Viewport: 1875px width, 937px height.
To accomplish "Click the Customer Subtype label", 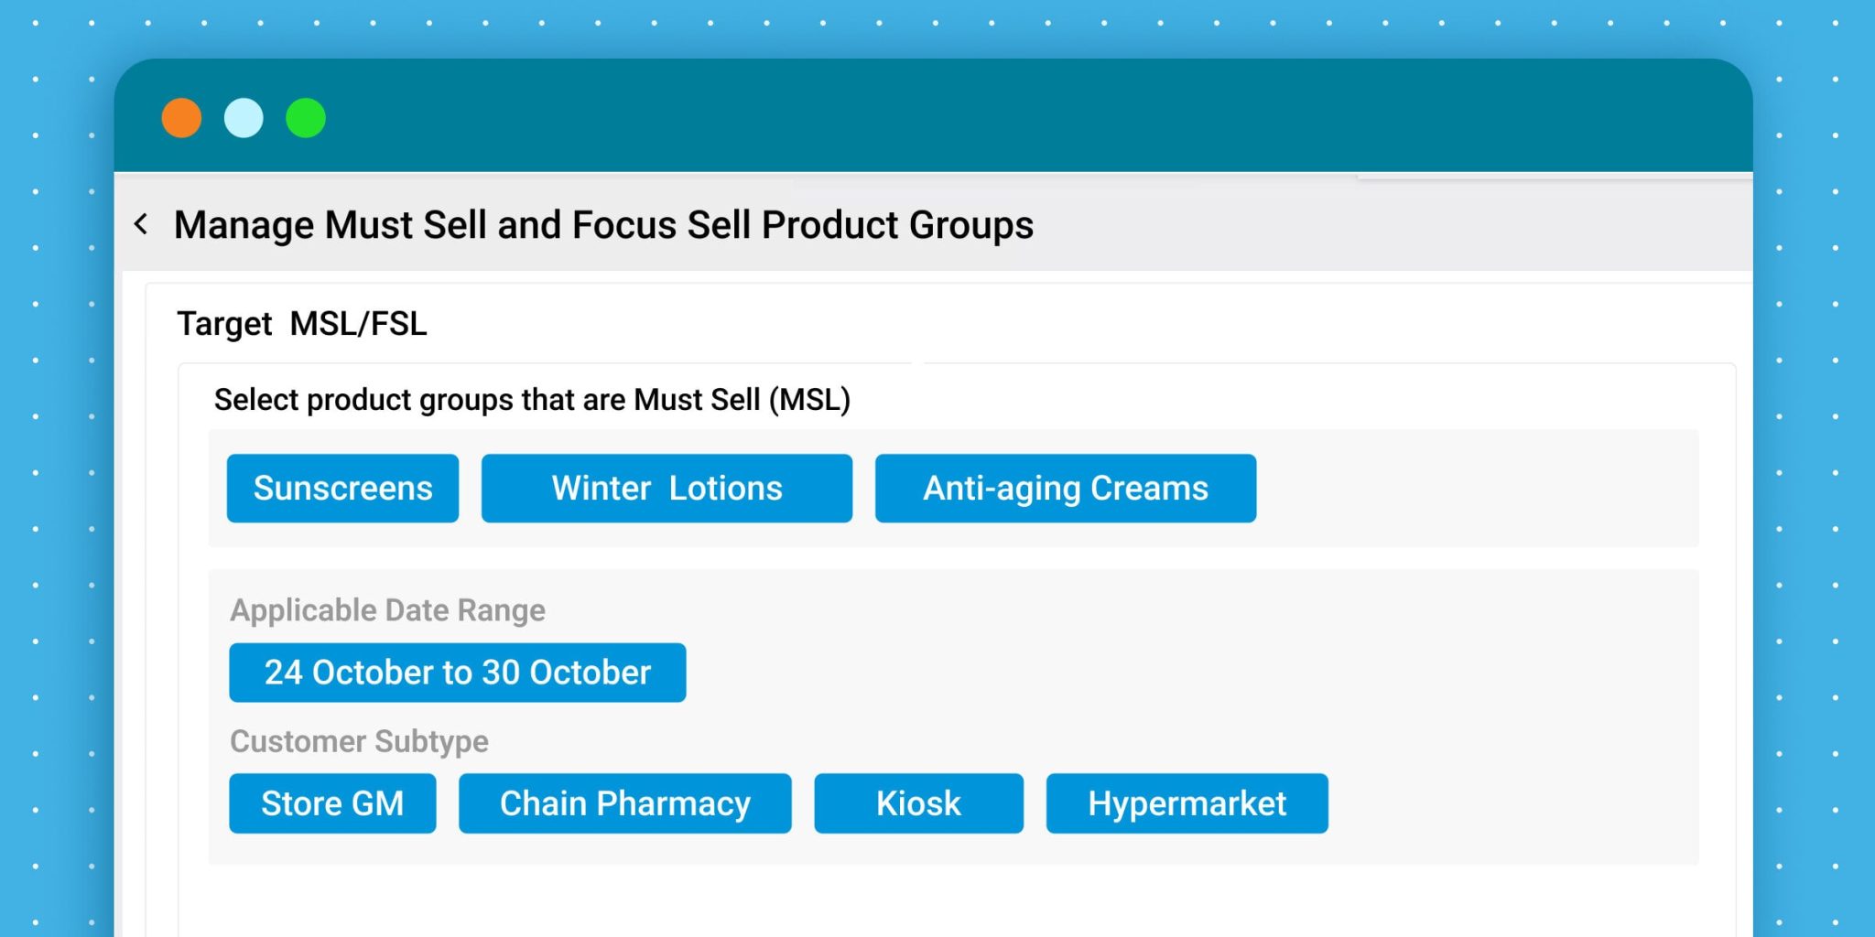I will [x=359, y=741].
